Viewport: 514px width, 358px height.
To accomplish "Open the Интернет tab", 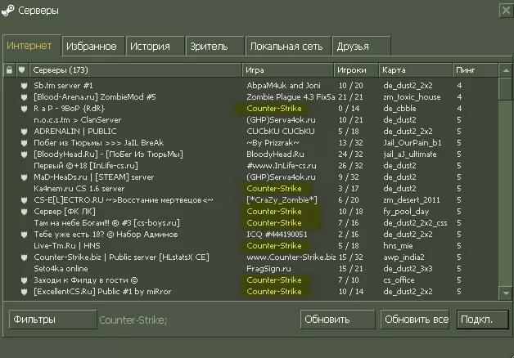I will (x=32, y=46).
